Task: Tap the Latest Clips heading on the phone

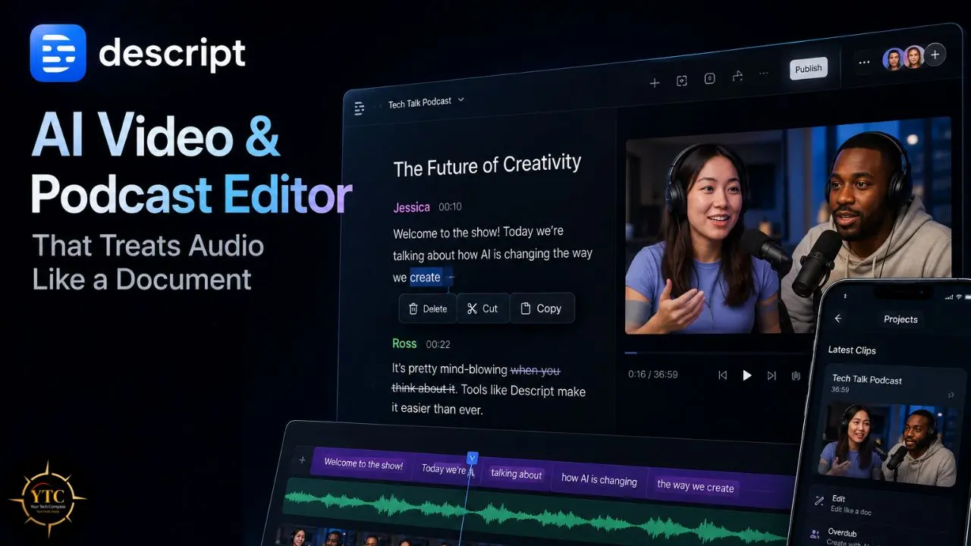Action: (x=852, y=350)
